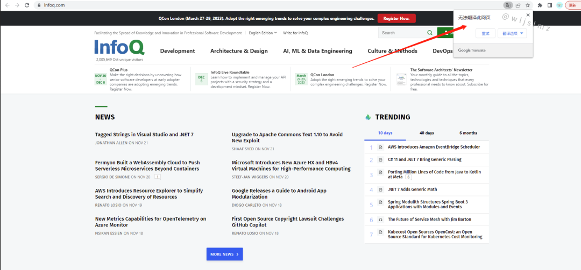Click article icon beside AWS EventBridge Scheduler
This screenshot has height=270, width=581.
380,147
